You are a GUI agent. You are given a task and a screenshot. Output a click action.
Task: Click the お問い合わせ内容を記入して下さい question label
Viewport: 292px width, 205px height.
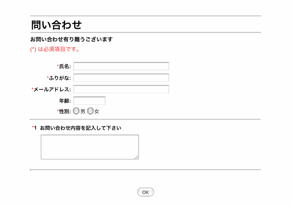(80, 128)
